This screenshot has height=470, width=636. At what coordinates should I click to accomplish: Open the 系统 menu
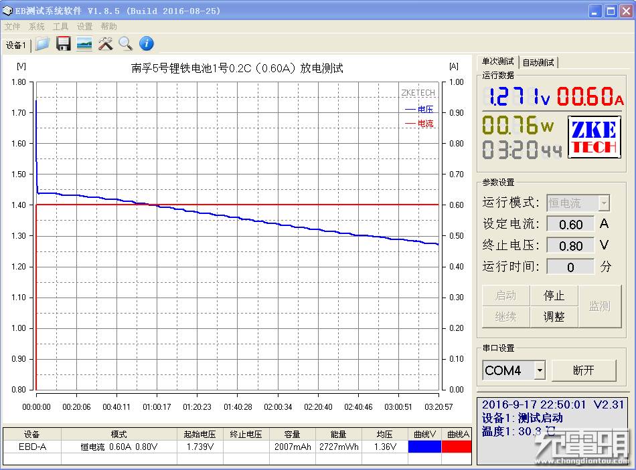37,26
